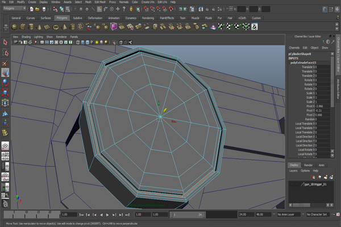Open the Attribute Editor side tab
This screenshot has height=227, width=341.
pos(338,89)
